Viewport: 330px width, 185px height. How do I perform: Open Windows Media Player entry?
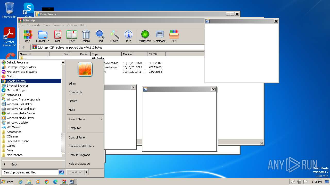[x=31, y=118]
